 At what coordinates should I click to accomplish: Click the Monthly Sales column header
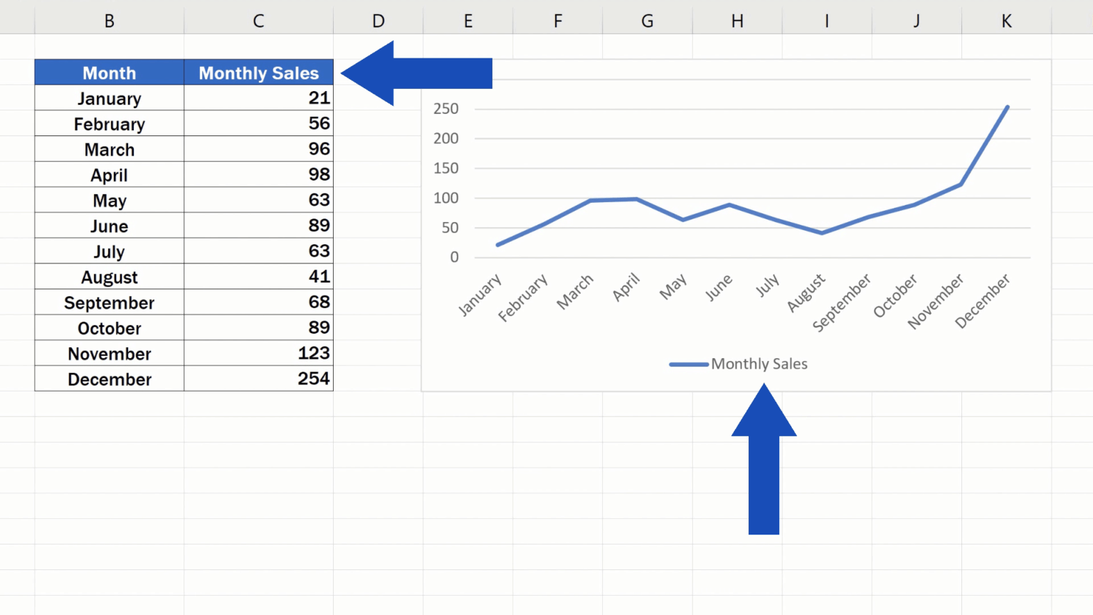pos(258,72)
